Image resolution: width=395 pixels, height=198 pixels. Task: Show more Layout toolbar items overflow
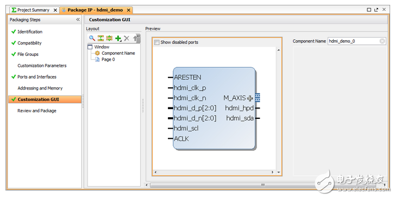[139, 37]
